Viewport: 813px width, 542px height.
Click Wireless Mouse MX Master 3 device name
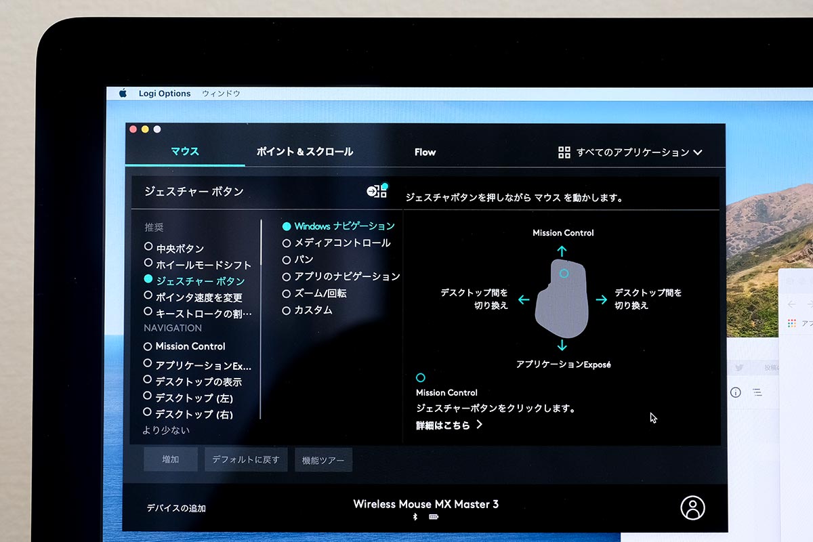click(425, 504)
